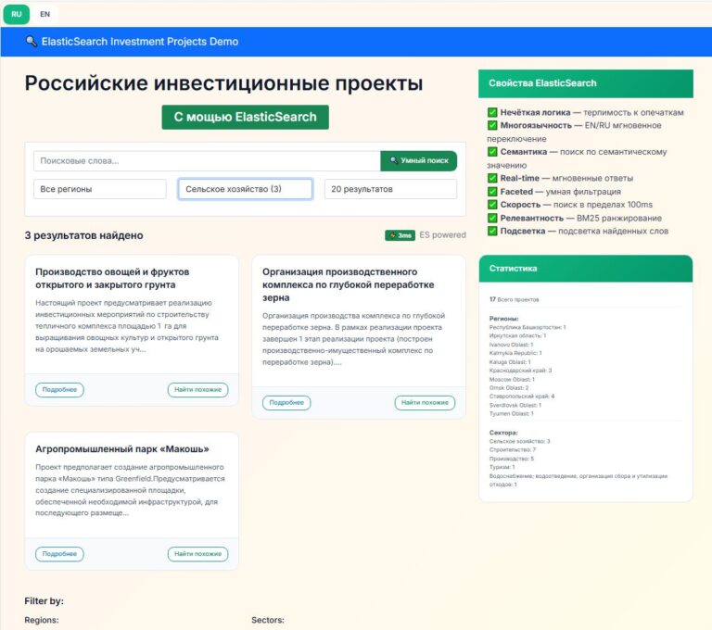This screenshot has height=630, width=712.
Task: Focus the 'Поисковые слова...' search field
Action: tap(207, 161)
